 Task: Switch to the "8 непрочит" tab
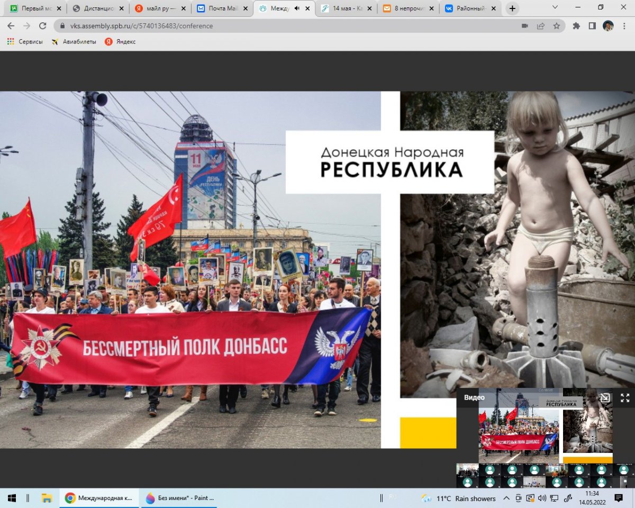tap(409, 8)
